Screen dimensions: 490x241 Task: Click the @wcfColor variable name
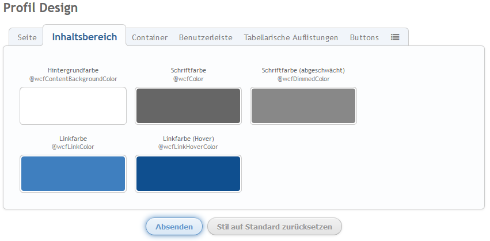click(188, 79)
